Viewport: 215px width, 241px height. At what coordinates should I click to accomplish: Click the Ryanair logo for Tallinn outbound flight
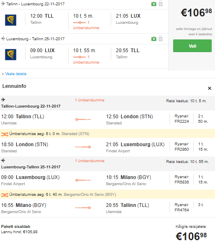click(11, 20)
